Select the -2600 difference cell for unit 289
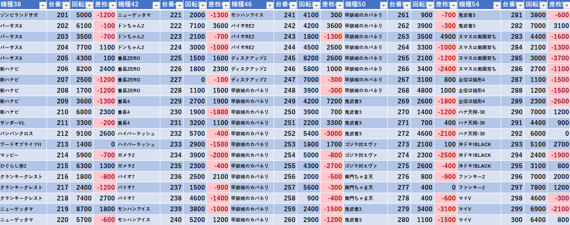This screenshot has height=225, width=570. tap(559, 101)
